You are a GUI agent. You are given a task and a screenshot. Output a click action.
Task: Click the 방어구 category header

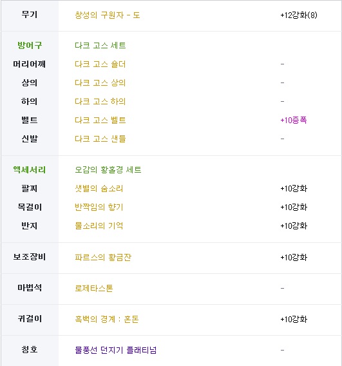coord(30,45)
